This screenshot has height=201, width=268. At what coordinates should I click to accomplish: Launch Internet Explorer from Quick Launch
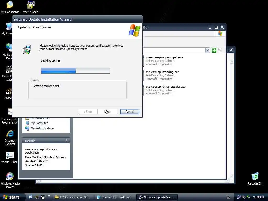coord(30,197)
